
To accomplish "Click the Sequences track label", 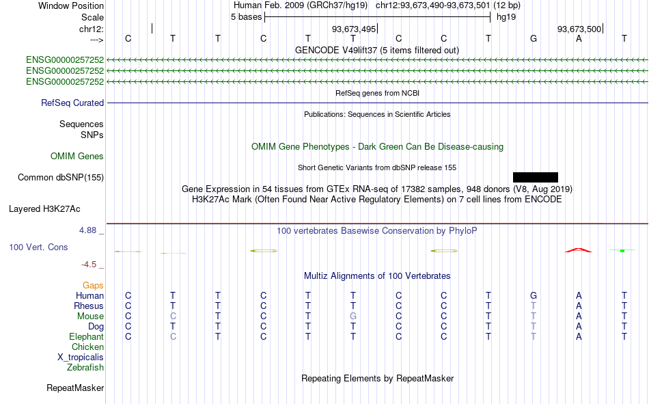I will click(81, 124).
